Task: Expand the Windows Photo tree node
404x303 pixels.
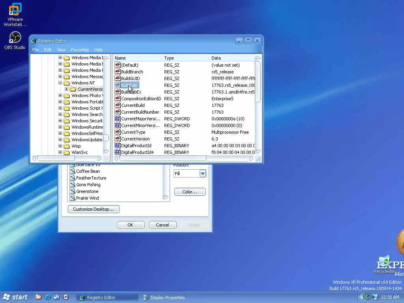Action: 60,95
